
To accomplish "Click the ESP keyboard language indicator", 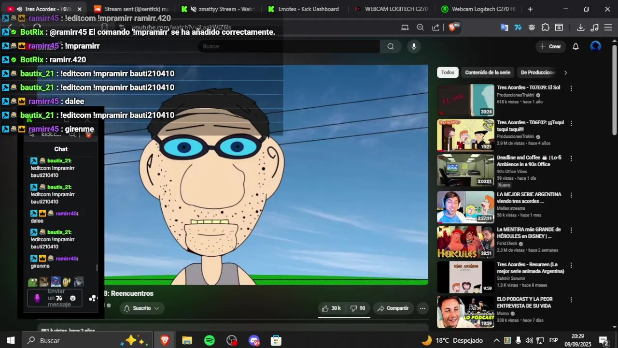I will coord(553,341).
